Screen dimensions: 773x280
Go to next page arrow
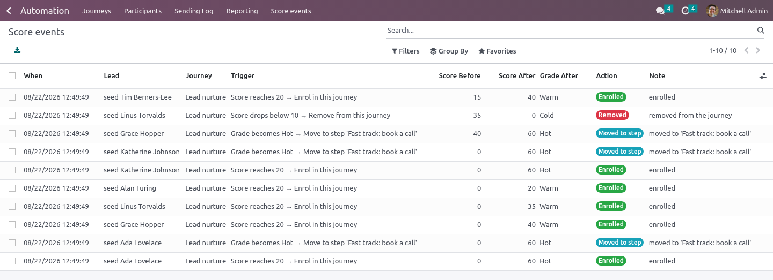(x=758, y=51)
